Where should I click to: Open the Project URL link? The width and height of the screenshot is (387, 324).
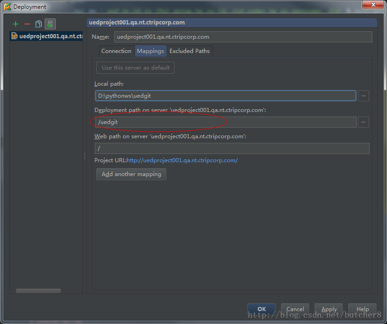[x=182, y=160]
